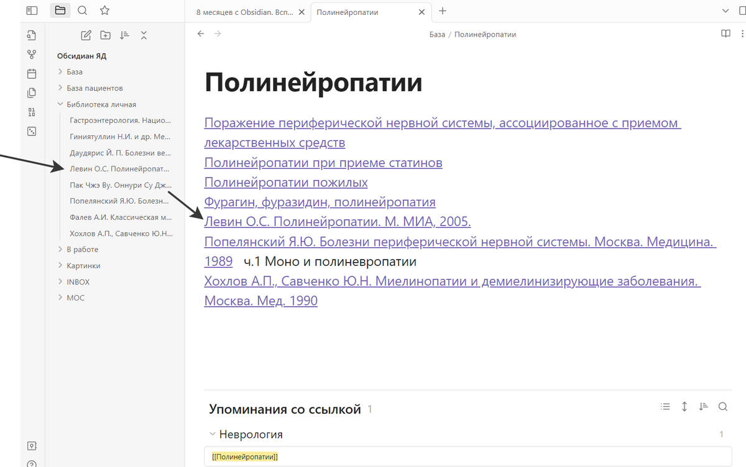Collapse the Упоминания со ссылкой section
The width and height of the screenshot is (746, 467).
[286, 409]
